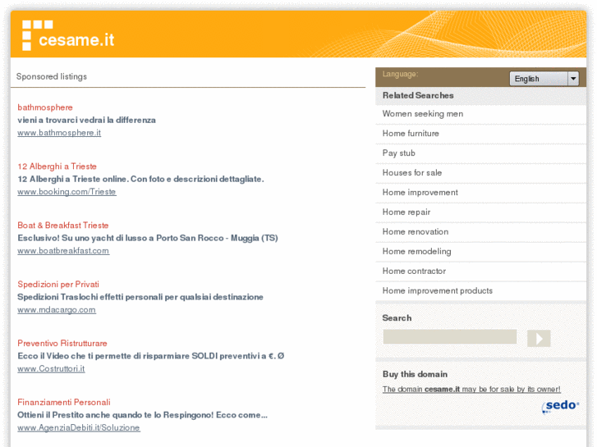
Task: Select related search Home remodeling
Action: [416, 252]
